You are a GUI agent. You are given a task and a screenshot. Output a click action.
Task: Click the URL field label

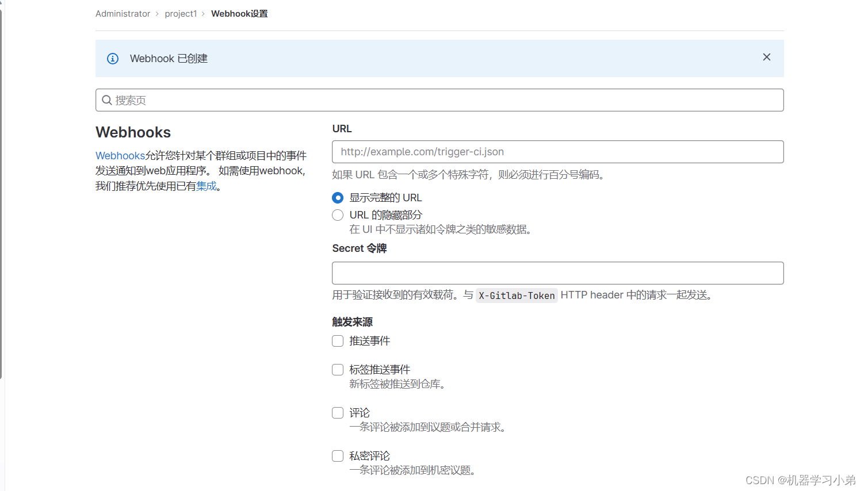point(342,129)
